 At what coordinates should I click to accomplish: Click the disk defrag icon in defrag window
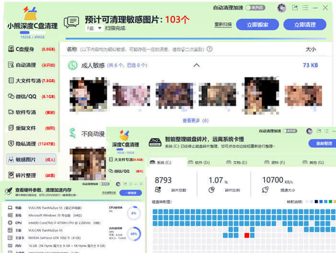pyautogui.click(x=155, y=142)
